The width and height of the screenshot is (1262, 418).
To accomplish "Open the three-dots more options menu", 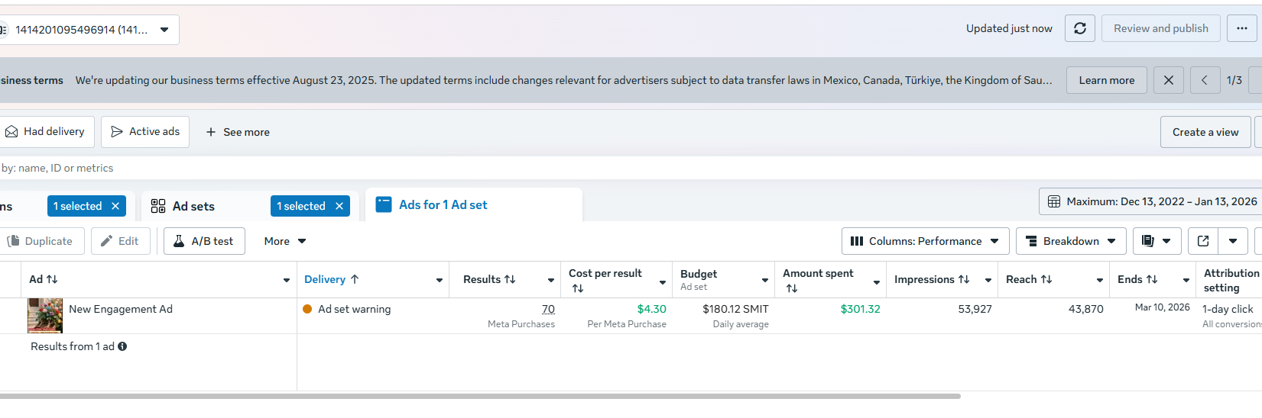I will coord(1241,29).
